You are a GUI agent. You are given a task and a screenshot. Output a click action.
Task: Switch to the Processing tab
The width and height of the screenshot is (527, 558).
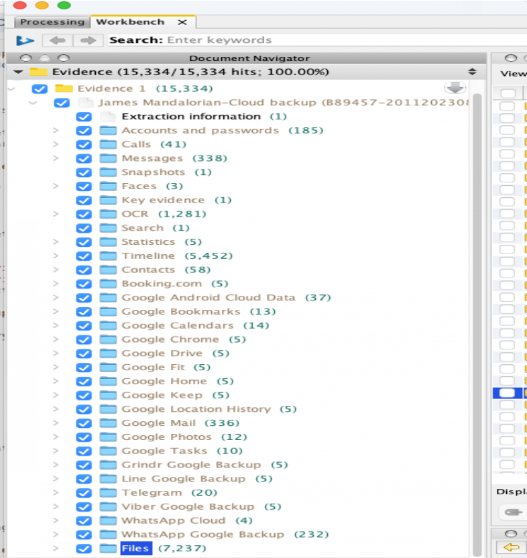tap(52, 22)
